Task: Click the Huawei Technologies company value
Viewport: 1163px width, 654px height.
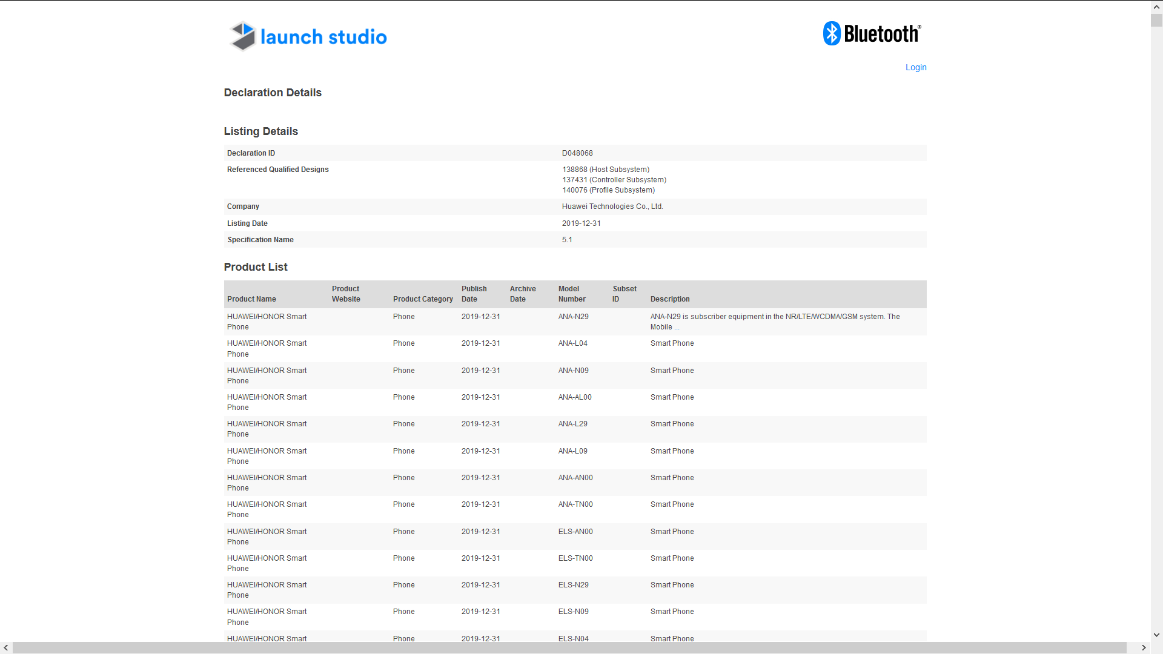Action: [612, 206]
